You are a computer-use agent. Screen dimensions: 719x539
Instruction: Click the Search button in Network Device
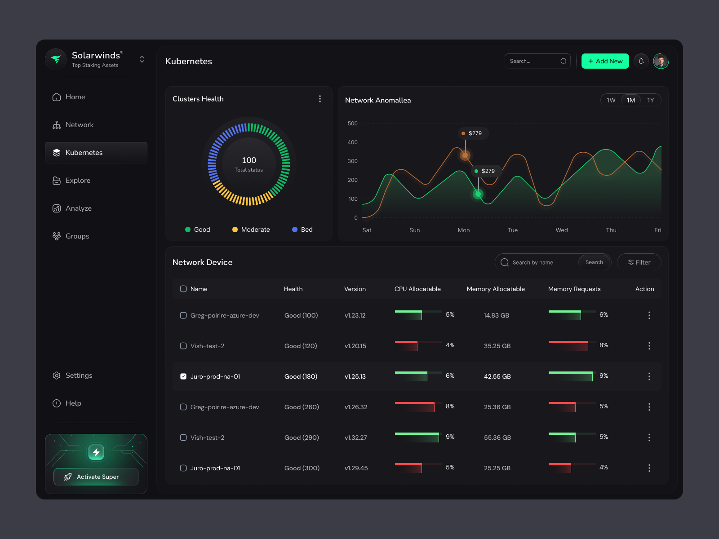(594, 262)
